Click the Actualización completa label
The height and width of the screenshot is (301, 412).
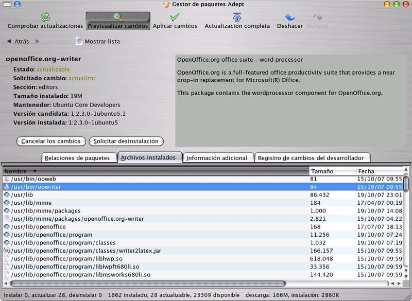[x=237, y=26]
